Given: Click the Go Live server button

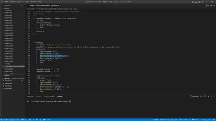Looking at the screenshot, I should coord(195,120).
